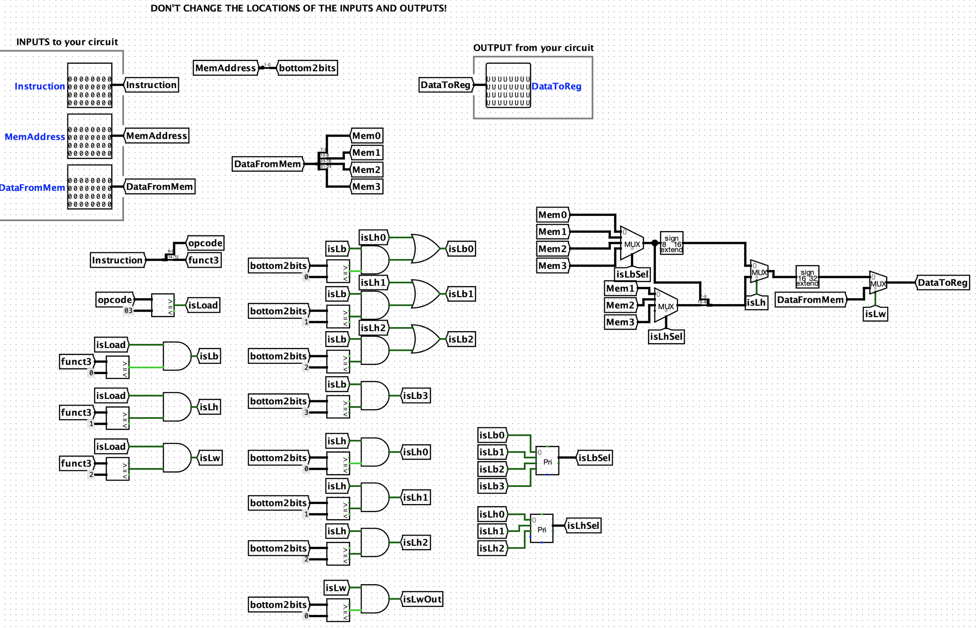Click the isLwOut tunnel label
Viewport: 977px width, 628px height.
422,599
